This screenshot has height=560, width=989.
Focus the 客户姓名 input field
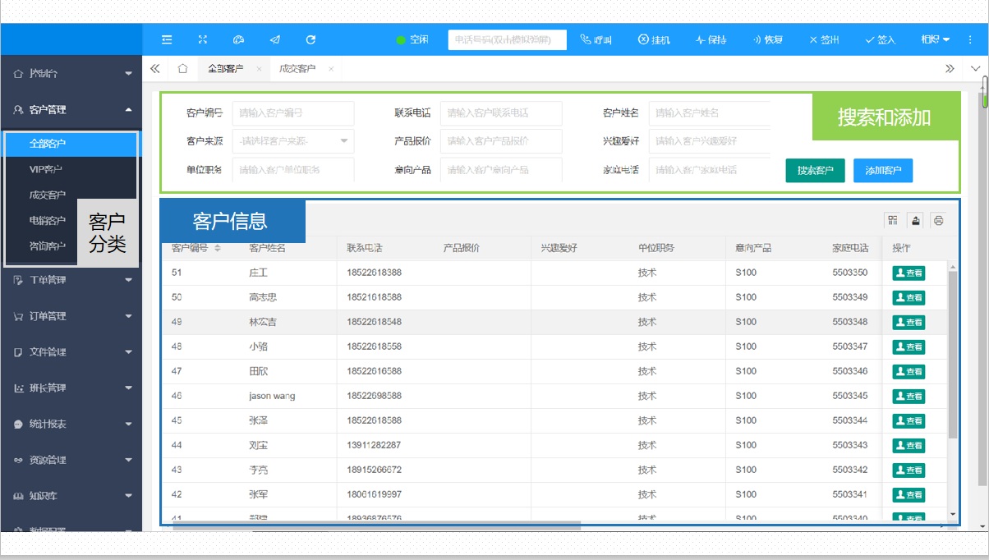click(710, 113)
